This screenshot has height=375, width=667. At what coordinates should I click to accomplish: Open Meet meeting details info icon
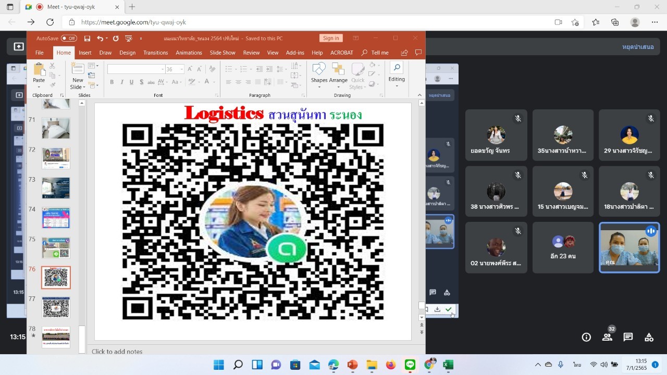point(586,337)
